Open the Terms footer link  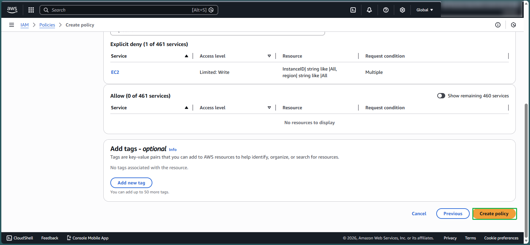coord(470,238)
